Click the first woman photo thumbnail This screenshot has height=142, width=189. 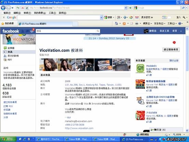(49, 65)
